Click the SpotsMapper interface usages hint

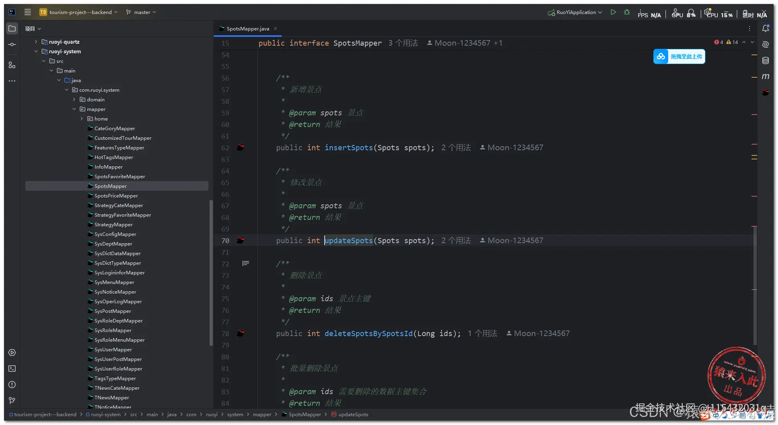403,43
